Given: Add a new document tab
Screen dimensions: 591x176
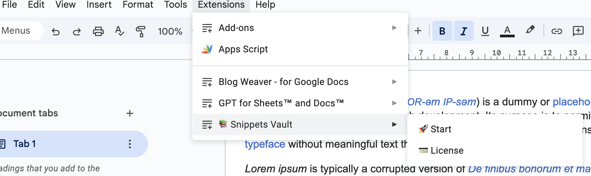Looking at the screenshot, I should [130, 113].
